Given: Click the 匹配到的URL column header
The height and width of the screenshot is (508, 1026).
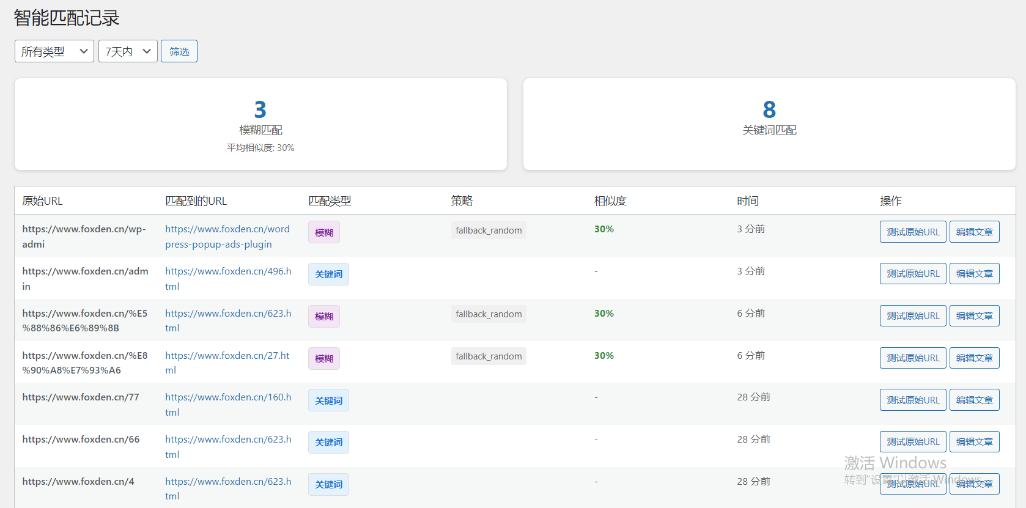Looking at the screenshot, I should coord(196,201).
